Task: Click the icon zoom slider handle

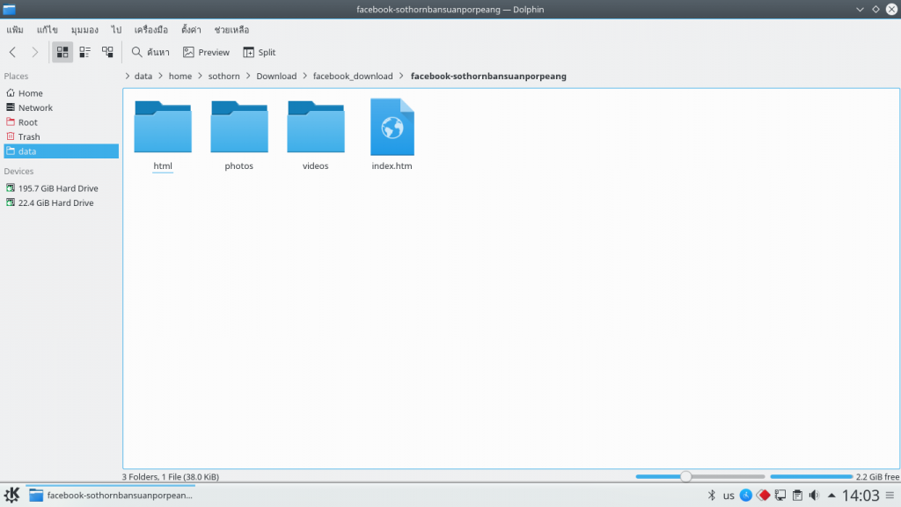Action: [685, 476]
